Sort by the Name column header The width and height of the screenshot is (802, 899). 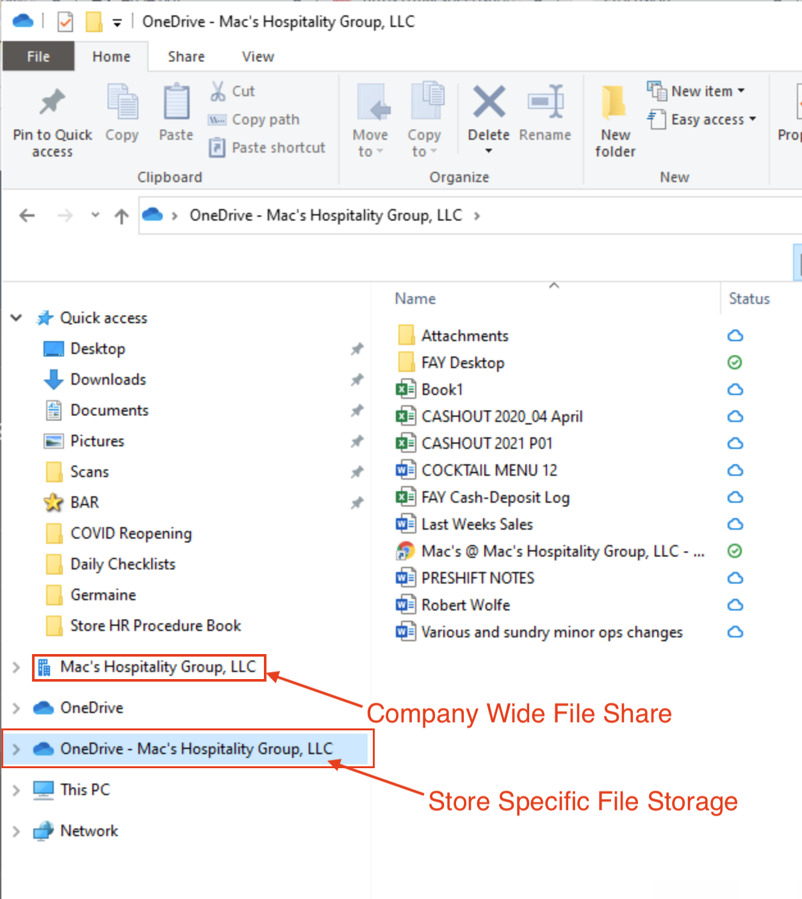click(x=415, y=298)
